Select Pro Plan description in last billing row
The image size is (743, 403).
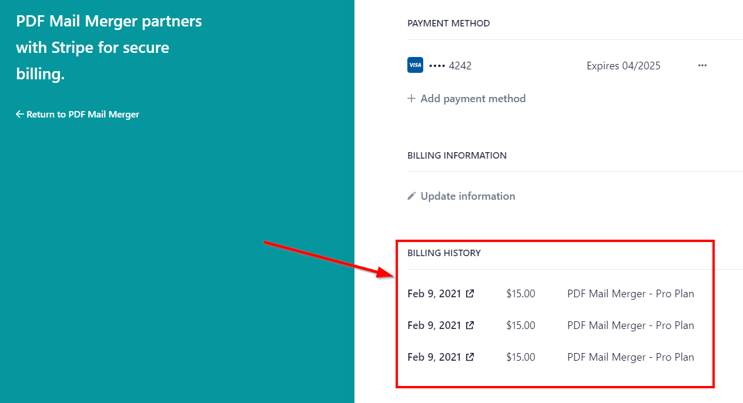(x=630, y=357)
